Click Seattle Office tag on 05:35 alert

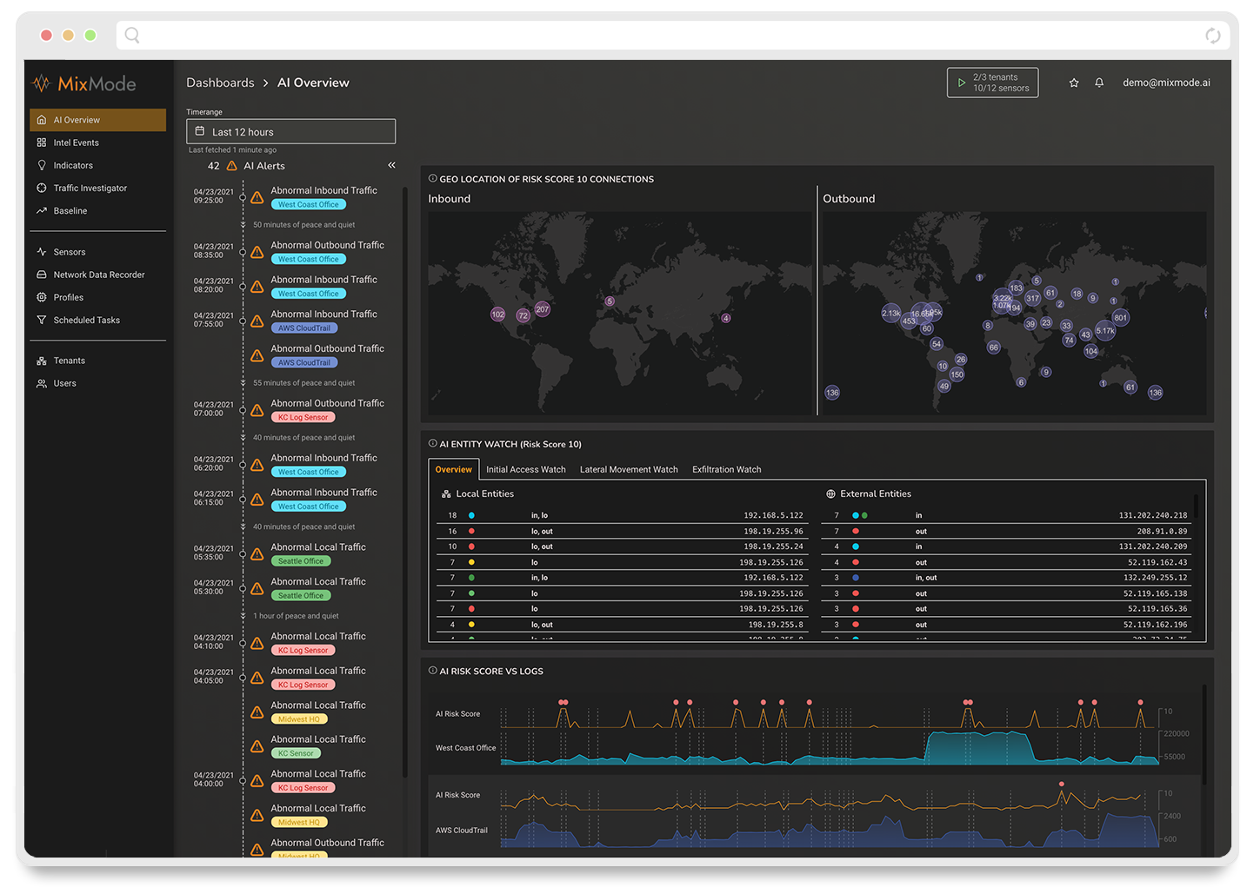tap(301, 561)
